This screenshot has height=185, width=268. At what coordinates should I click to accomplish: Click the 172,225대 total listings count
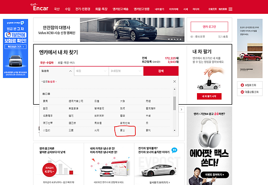pyautogui.click(x=172, y=58)
